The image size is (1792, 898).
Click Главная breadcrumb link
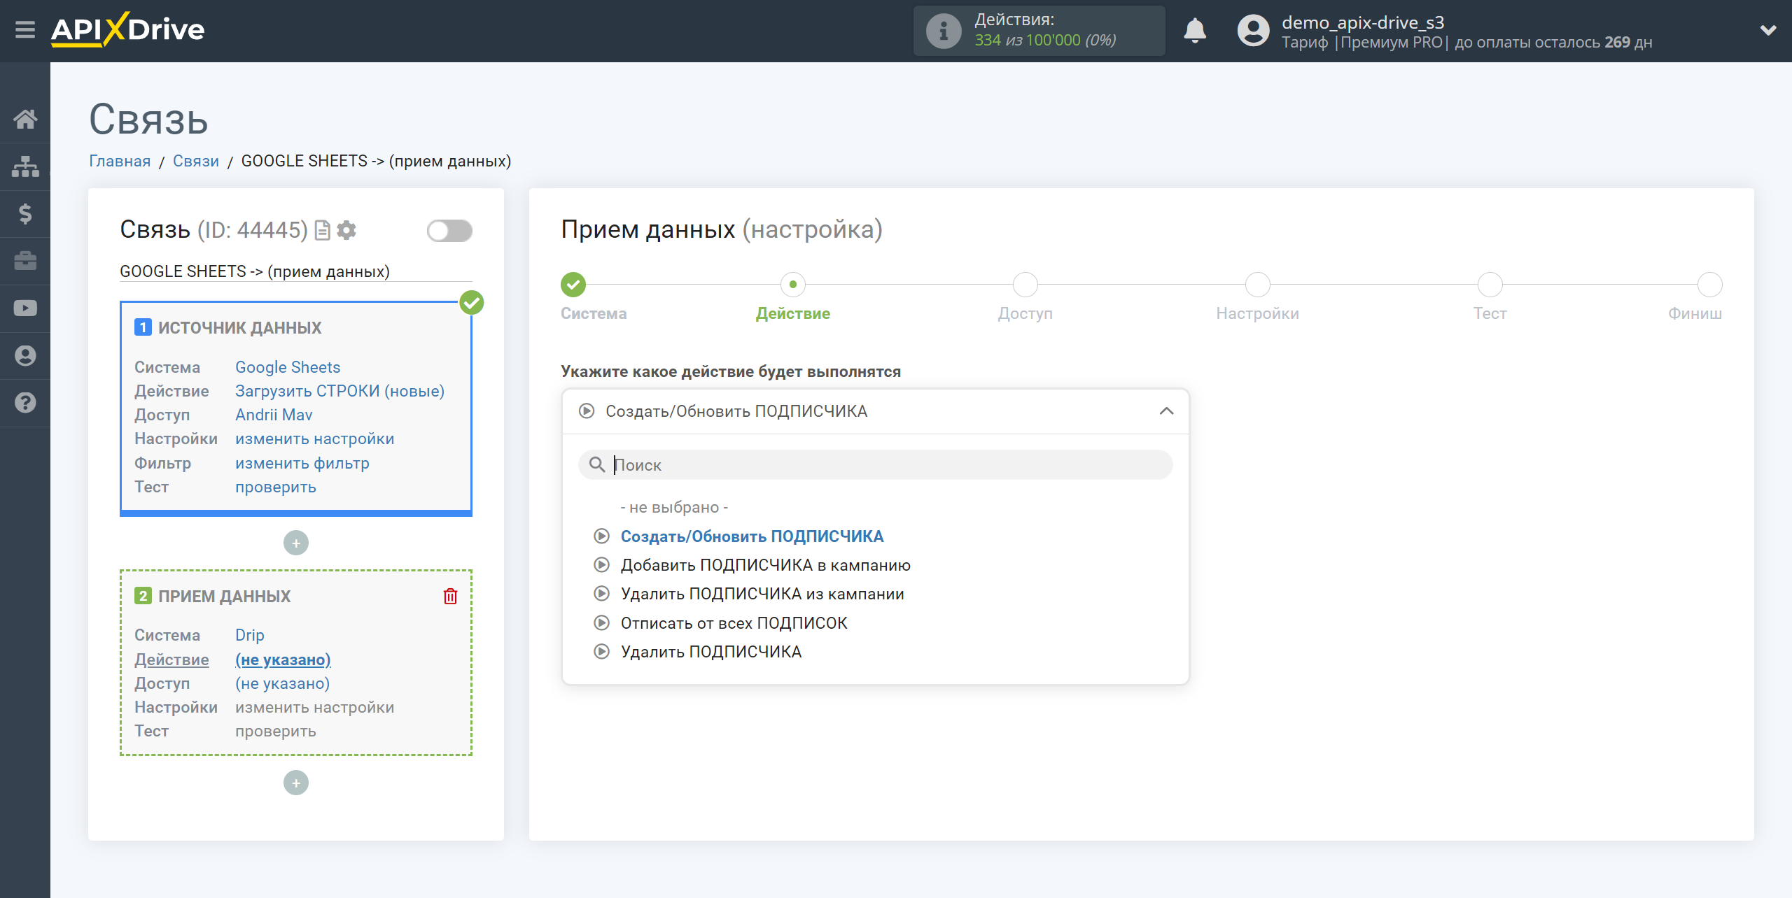[x=120, y=161]
